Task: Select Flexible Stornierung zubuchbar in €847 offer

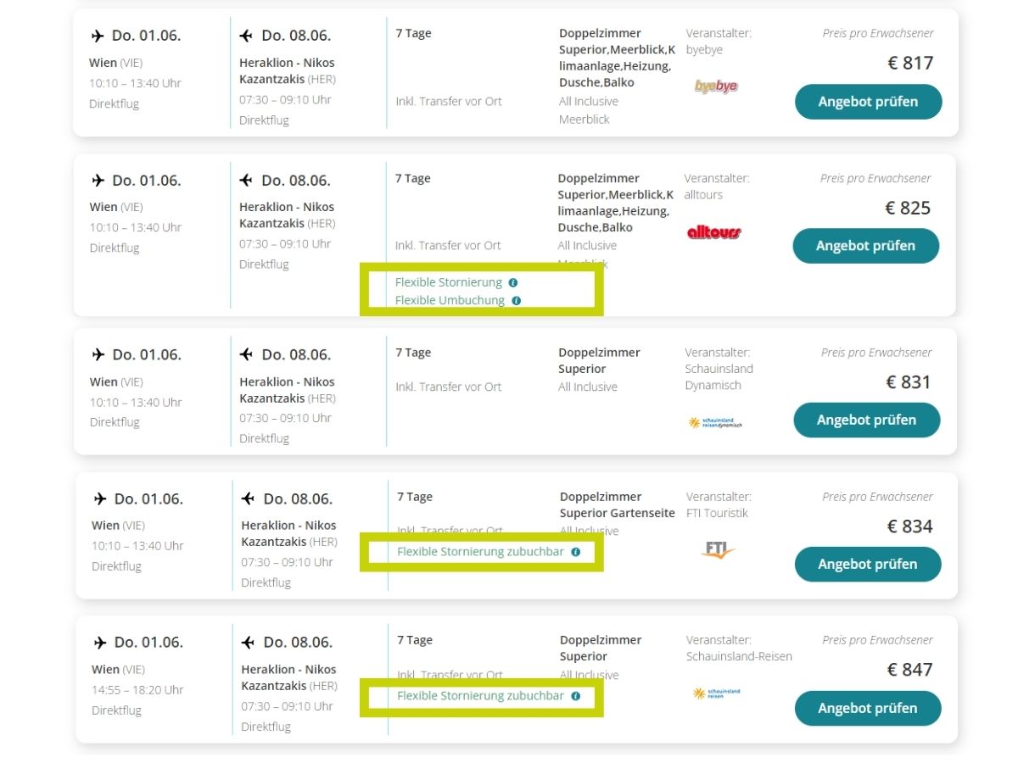Action: pyautogui.click(x=480, y=696)
